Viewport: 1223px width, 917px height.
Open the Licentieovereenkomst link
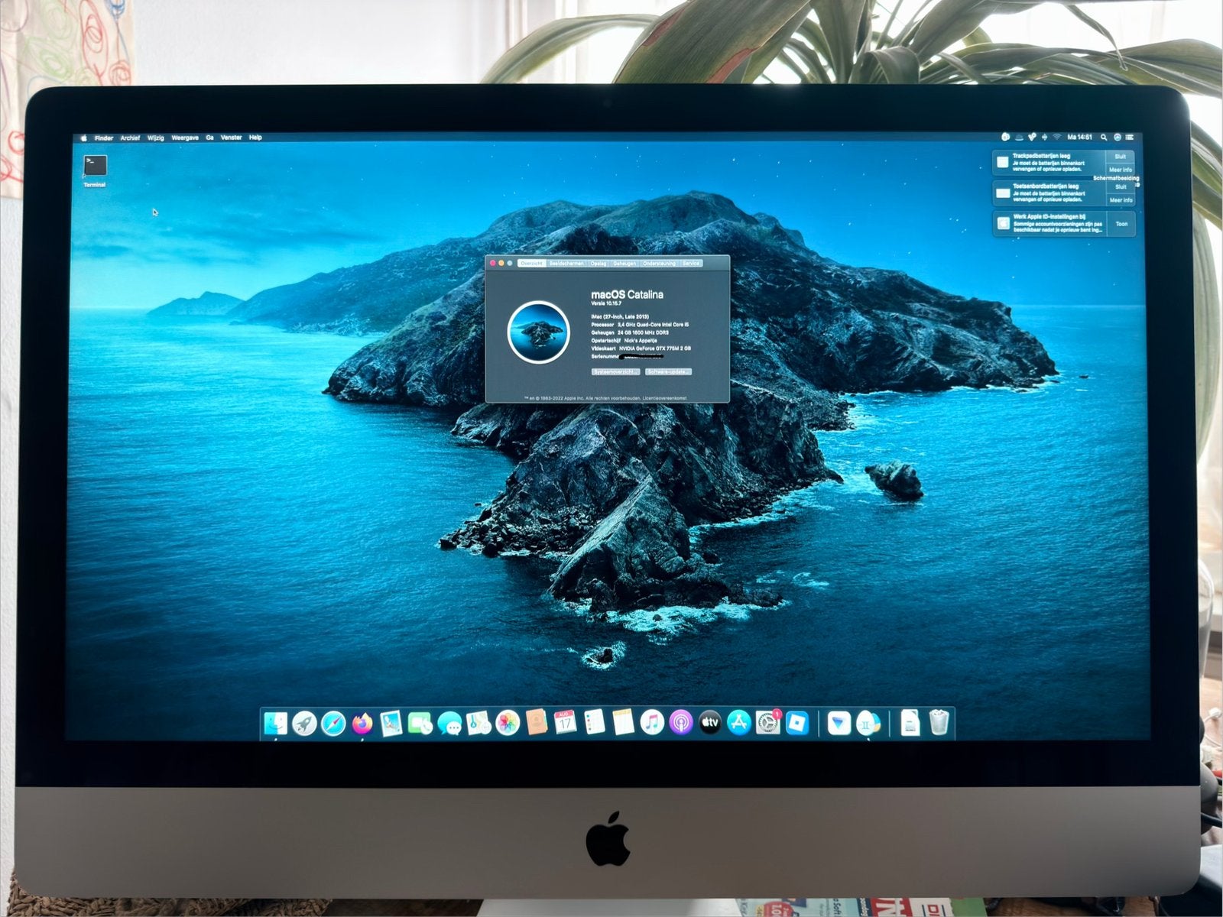(x=665, y=398)
